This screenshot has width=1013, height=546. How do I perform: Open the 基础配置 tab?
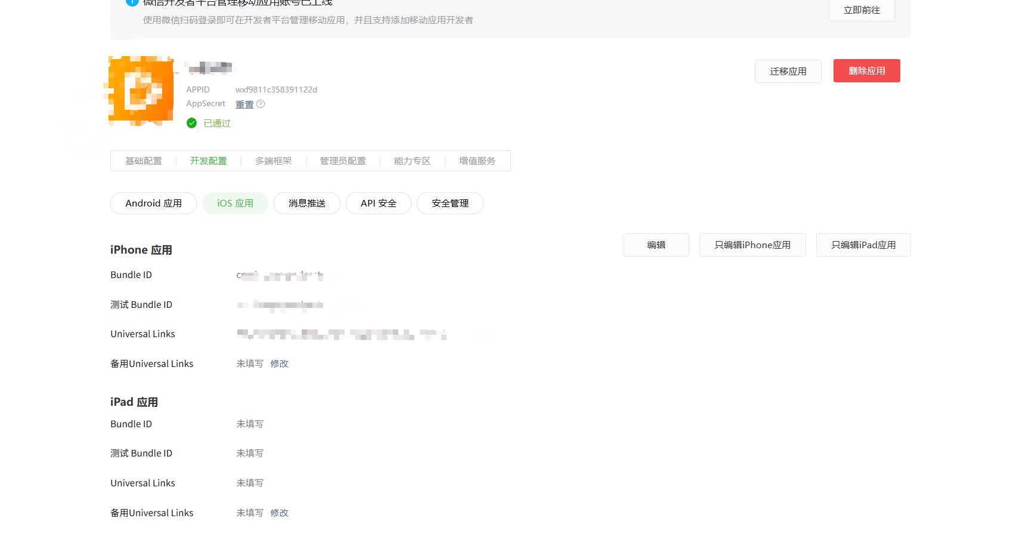pyautogui.click(x=144, y=161)
